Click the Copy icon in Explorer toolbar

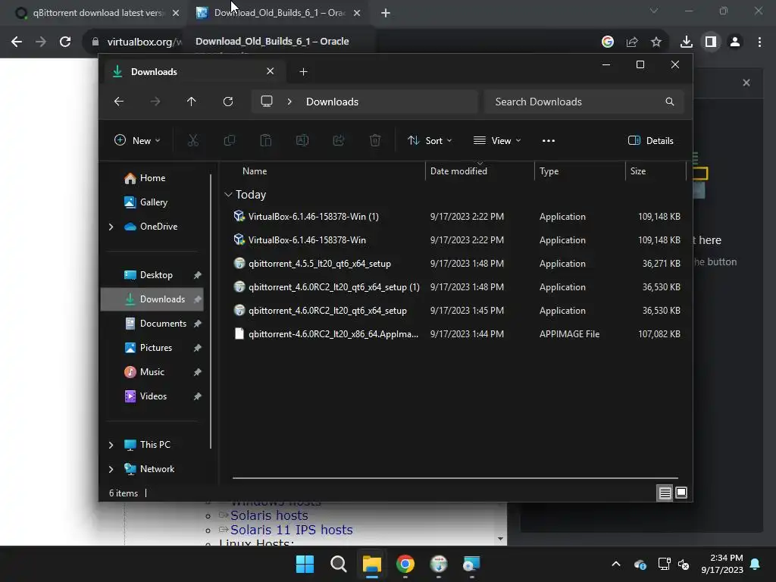click(x=229, y=140)
